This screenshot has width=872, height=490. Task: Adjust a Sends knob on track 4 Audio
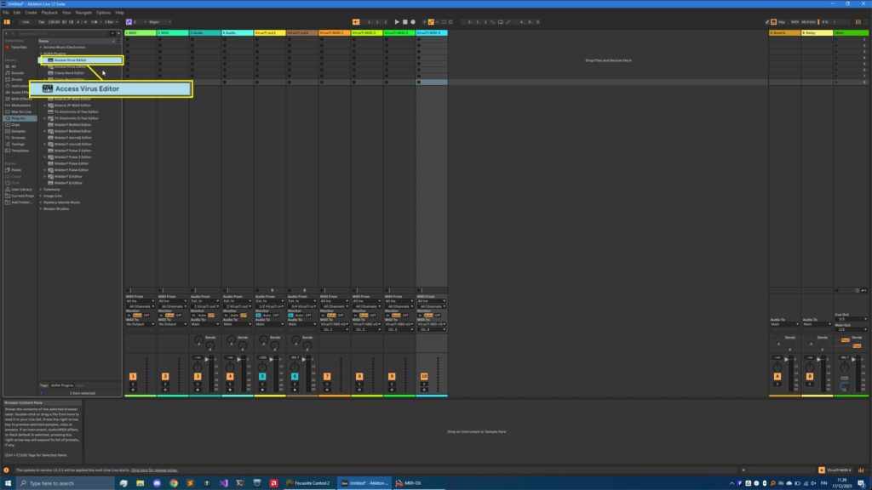230,340
